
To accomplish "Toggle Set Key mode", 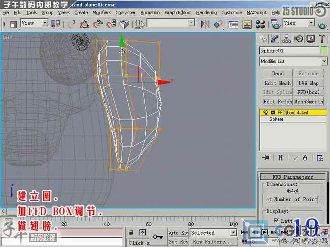I will click(x=178, y=242).
